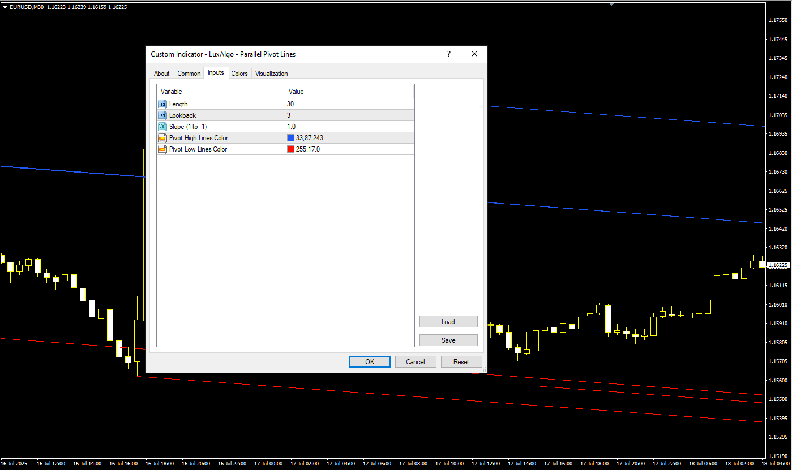This screenshot has height=470, width=792.
Task: Click the Pivot Low Lines Color icon
Action: [x=162, y=149]
